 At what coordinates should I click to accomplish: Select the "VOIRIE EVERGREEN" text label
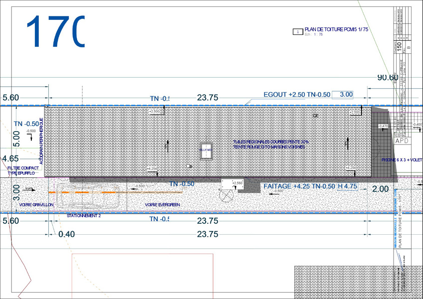tap(162, 205)
